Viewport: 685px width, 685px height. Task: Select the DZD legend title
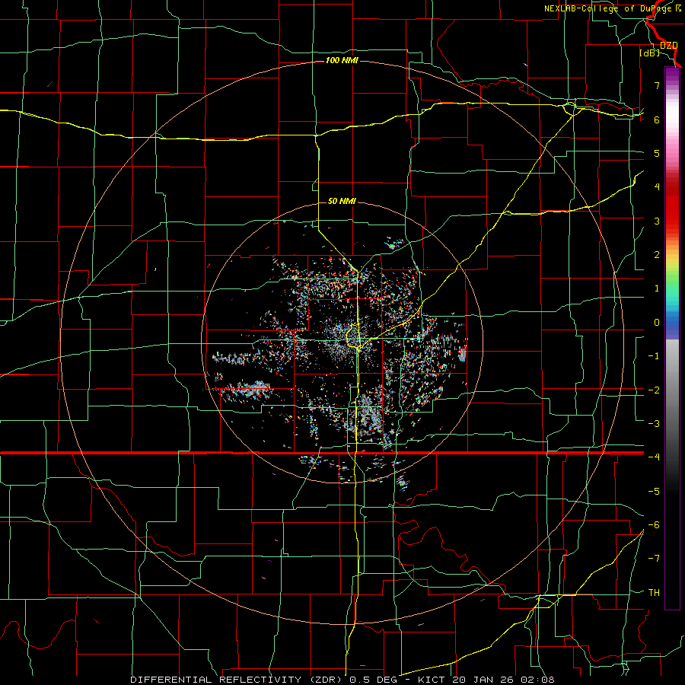tap(668, 46)
